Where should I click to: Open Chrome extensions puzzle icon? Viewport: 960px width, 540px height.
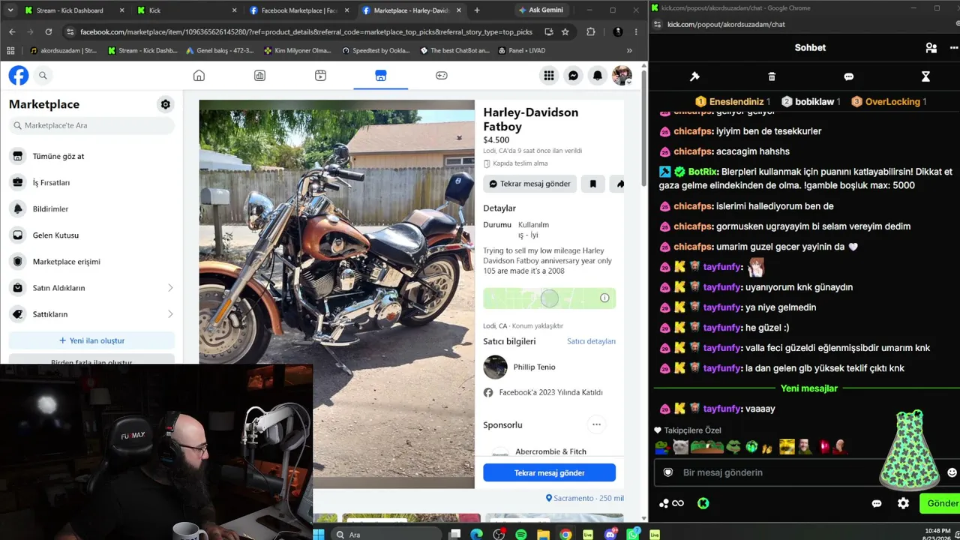pos(591,32)
